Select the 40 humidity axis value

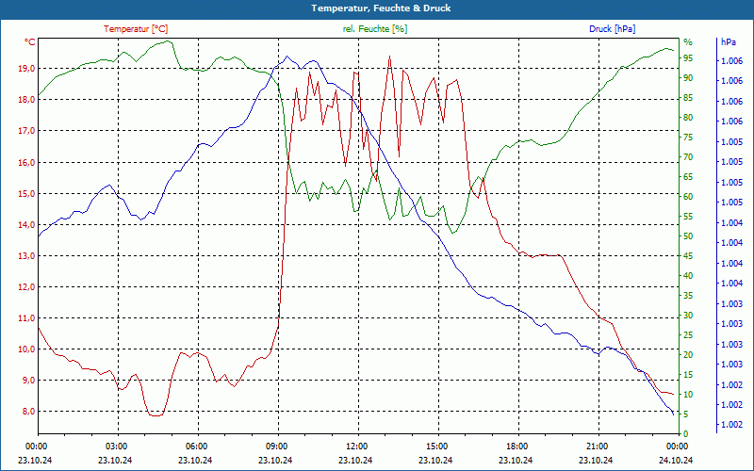click(688, 276)
